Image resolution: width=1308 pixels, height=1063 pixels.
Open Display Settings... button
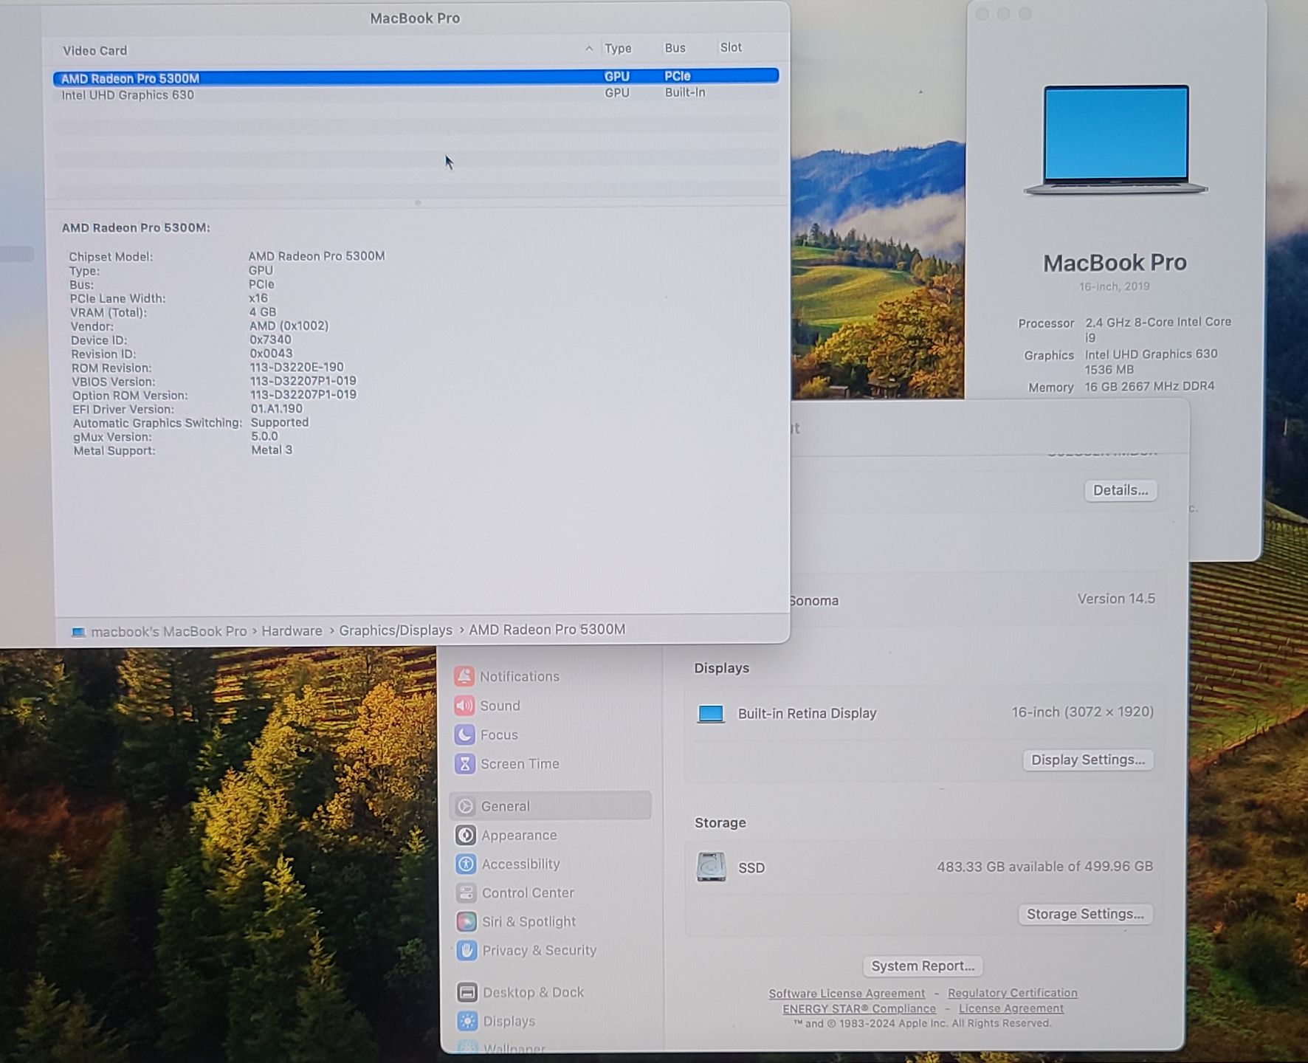[x=1087, y=760]
